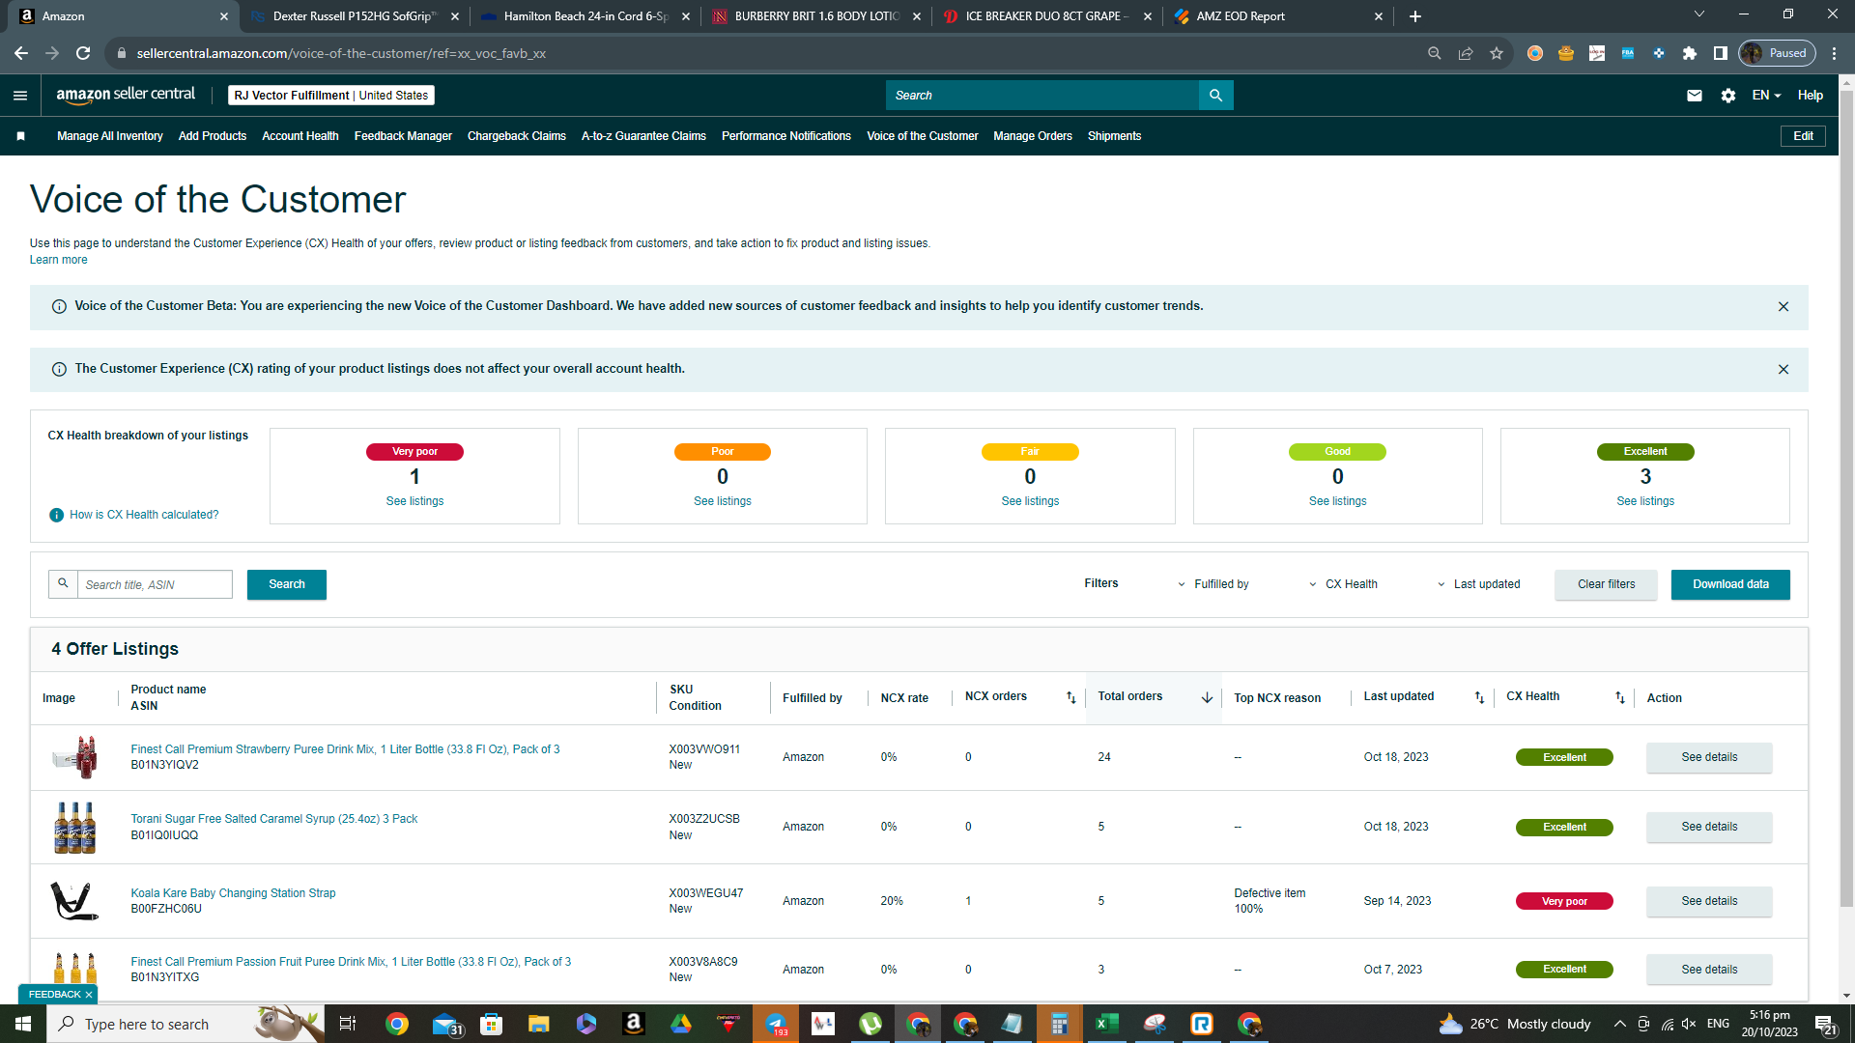Open Amazon app in taskbar

pyautogui.click(x=633, y=1024)
